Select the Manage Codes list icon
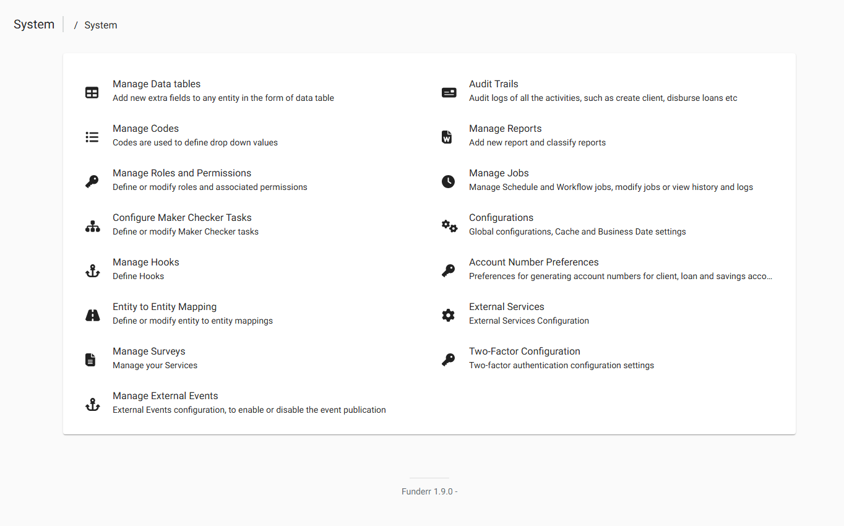The width and height of the screenshot is (844, 526). [92, 136]
